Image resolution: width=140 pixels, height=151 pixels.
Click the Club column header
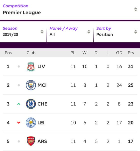31,53
